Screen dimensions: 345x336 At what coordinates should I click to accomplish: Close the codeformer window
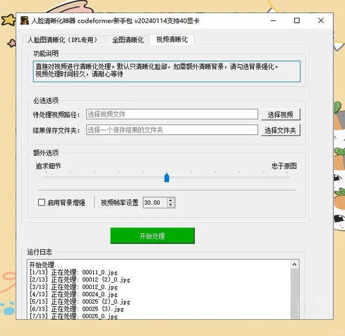[x=321, y=20]
